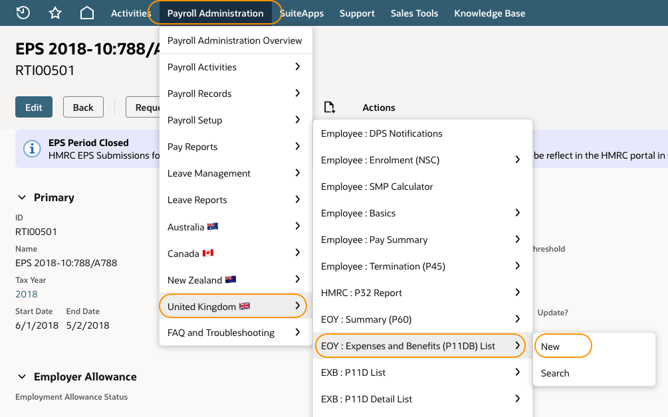Collapse the Employer Allowance section
The image size is (668, 417).
click(x=22, y=376)
